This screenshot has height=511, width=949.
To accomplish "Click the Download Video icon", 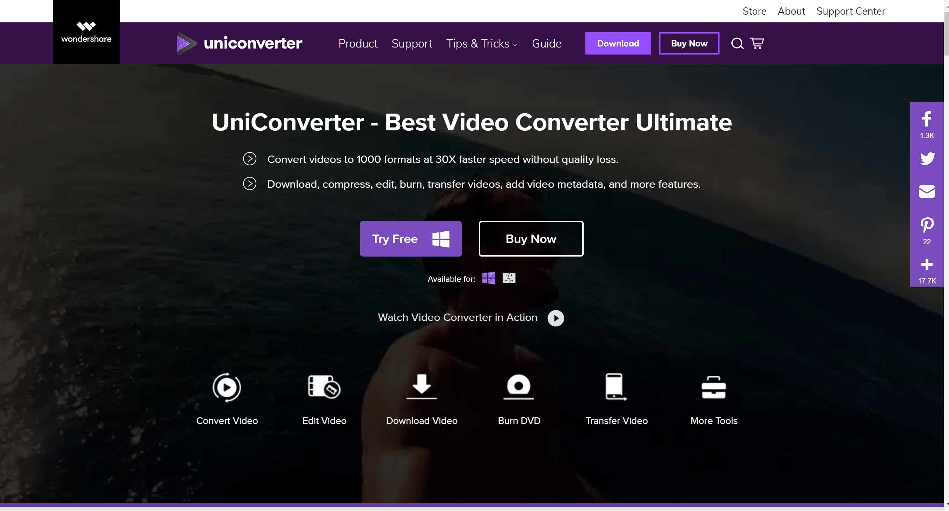I will coord(421,387).
